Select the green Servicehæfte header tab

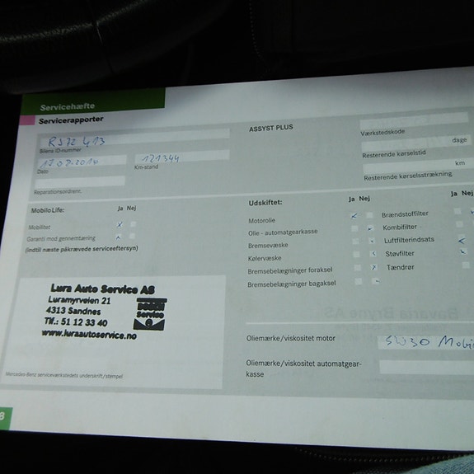coord(93,101)
